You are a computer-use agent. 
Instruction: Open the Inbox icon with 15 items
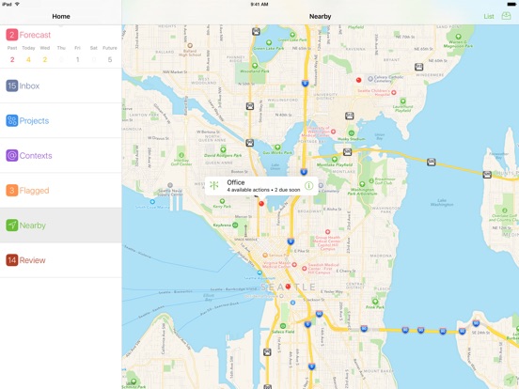(11, 86)
